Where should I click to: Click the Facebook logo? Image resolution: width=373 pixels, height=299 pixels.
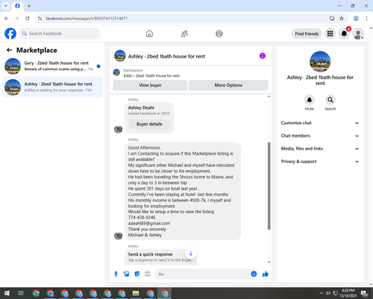click(x=10, y=34)
